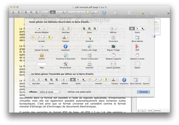Open the Tampon dropdown in the default set

coord(115,80)
